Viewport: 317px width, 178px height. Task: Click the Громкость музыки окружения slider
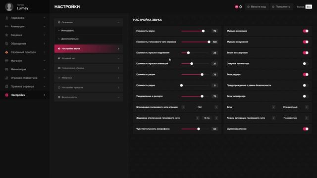[x=195, y=53]
